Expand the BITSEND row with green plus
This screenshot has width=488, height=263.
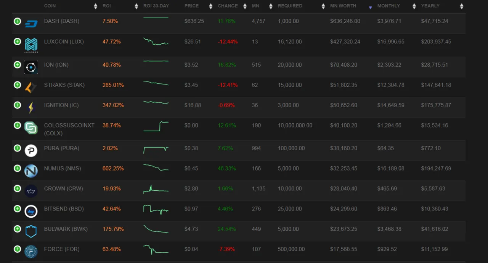pos(17,209)
